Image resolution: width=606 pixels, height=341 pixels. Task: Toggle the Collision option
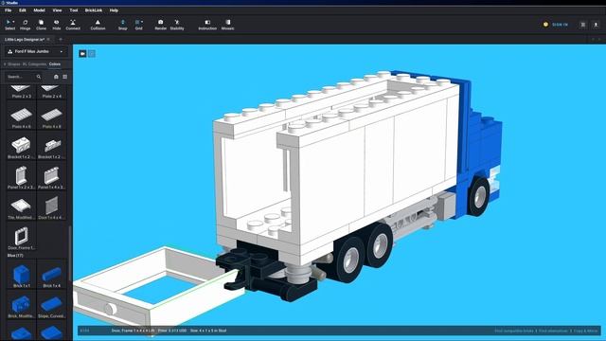[x=98, y=25]
